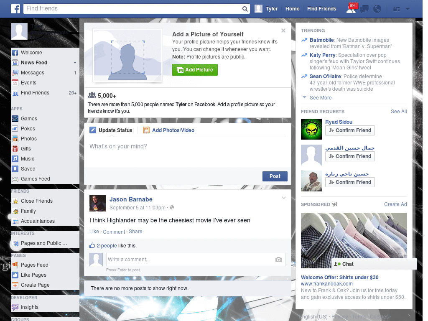Share Jason Barnabe's post
Viewport: 428px width, 321px height.
(x=135, y=232)
